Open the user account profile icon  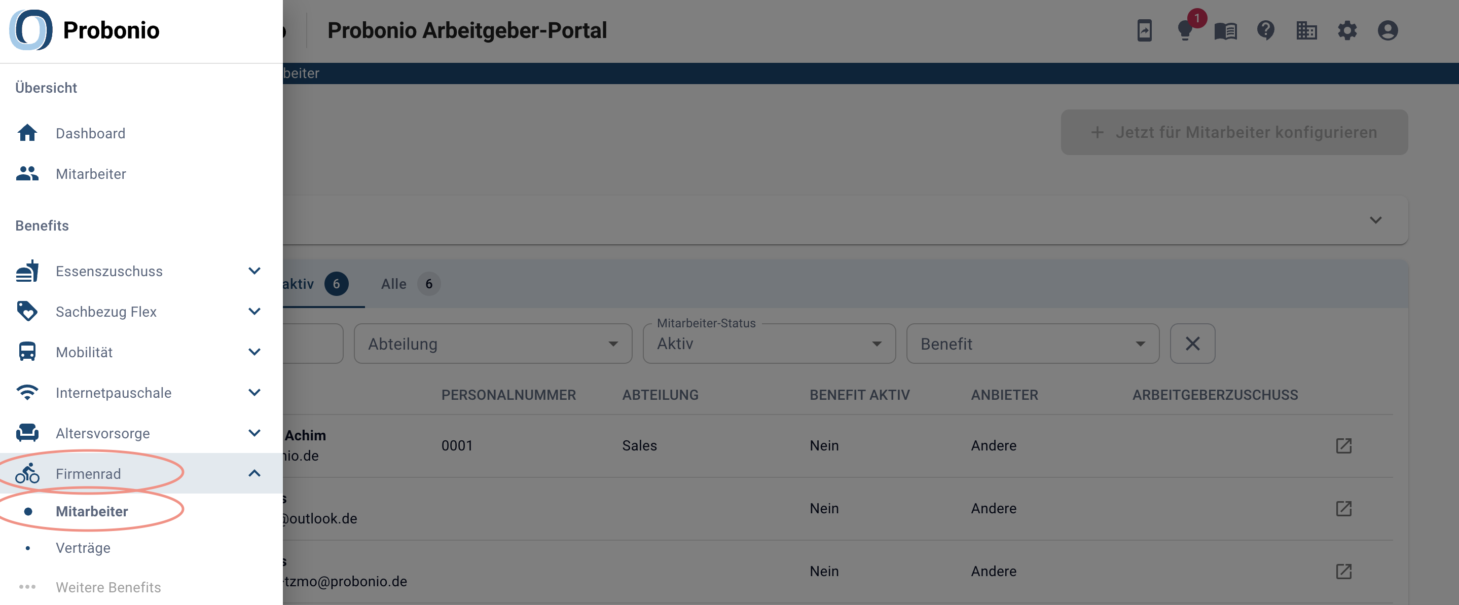(x=1388, y=30)
